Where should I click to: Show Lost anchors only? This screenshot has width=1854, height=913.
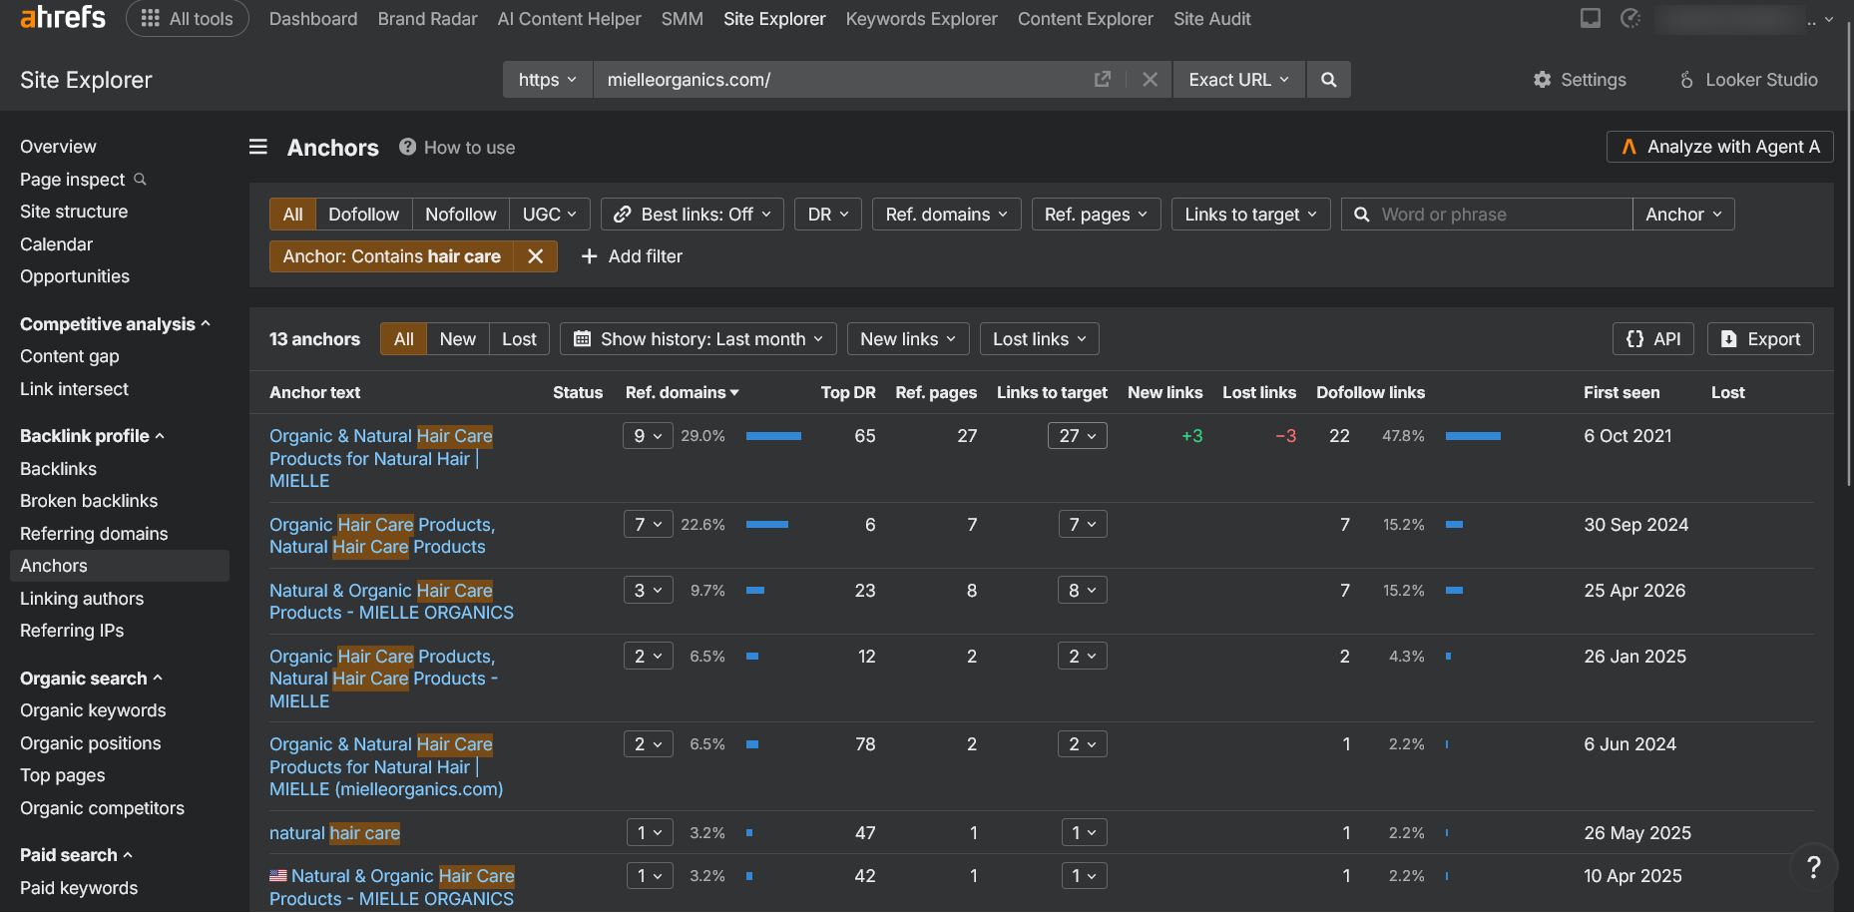pos(519,339)
